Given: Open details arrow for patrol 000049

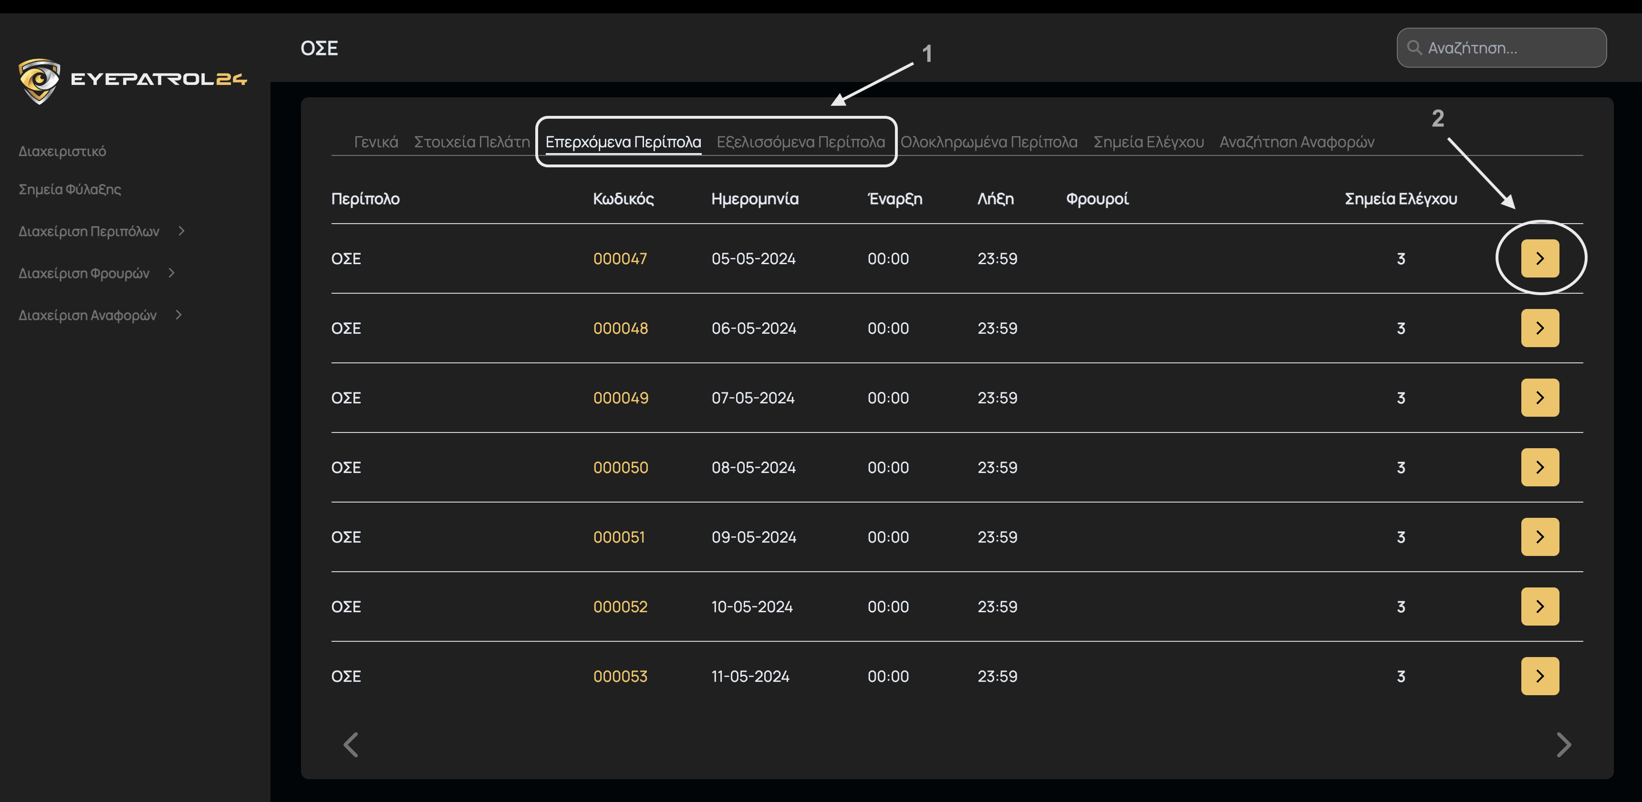Looking at the screenshot, I should [1539, 398].
